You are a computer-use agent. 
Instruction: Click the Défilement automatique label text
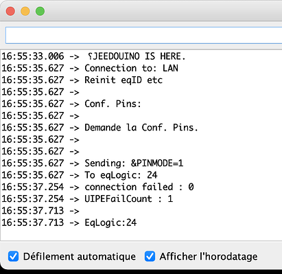[x=80, y=256]
